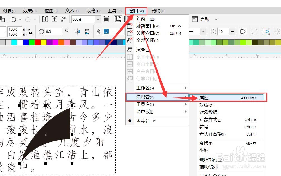Open the 属性 docker
The width and height of the screenshot is (281, 176).
tap(226, 98)
